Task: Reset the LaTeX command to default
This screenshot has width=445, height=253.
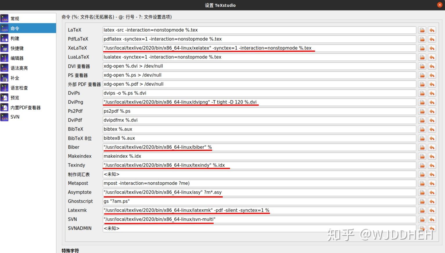Action: pyautogui.click(x=432, y=30)
